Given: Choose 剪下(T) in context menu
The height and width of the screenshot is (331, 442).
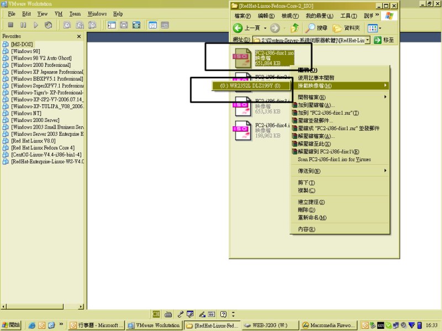Looking at the screenshot, I should coord(340,183).
